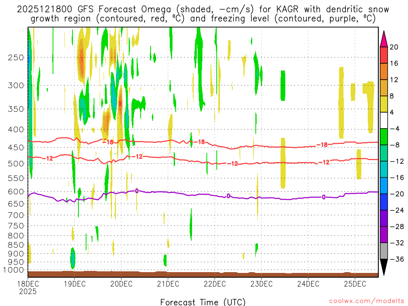Select the 350 pressure level label

click(x=16, y=109)
